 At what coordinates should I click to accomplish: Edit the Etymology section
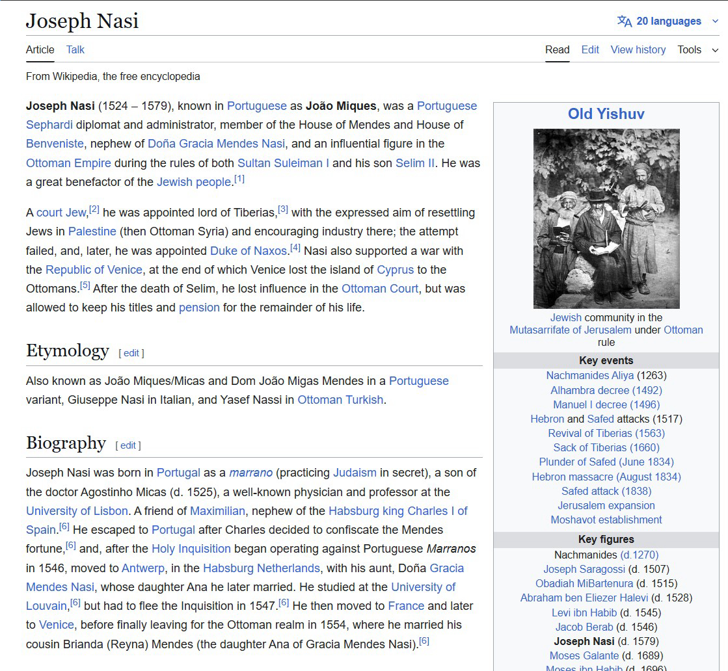(x=131, y=353)
